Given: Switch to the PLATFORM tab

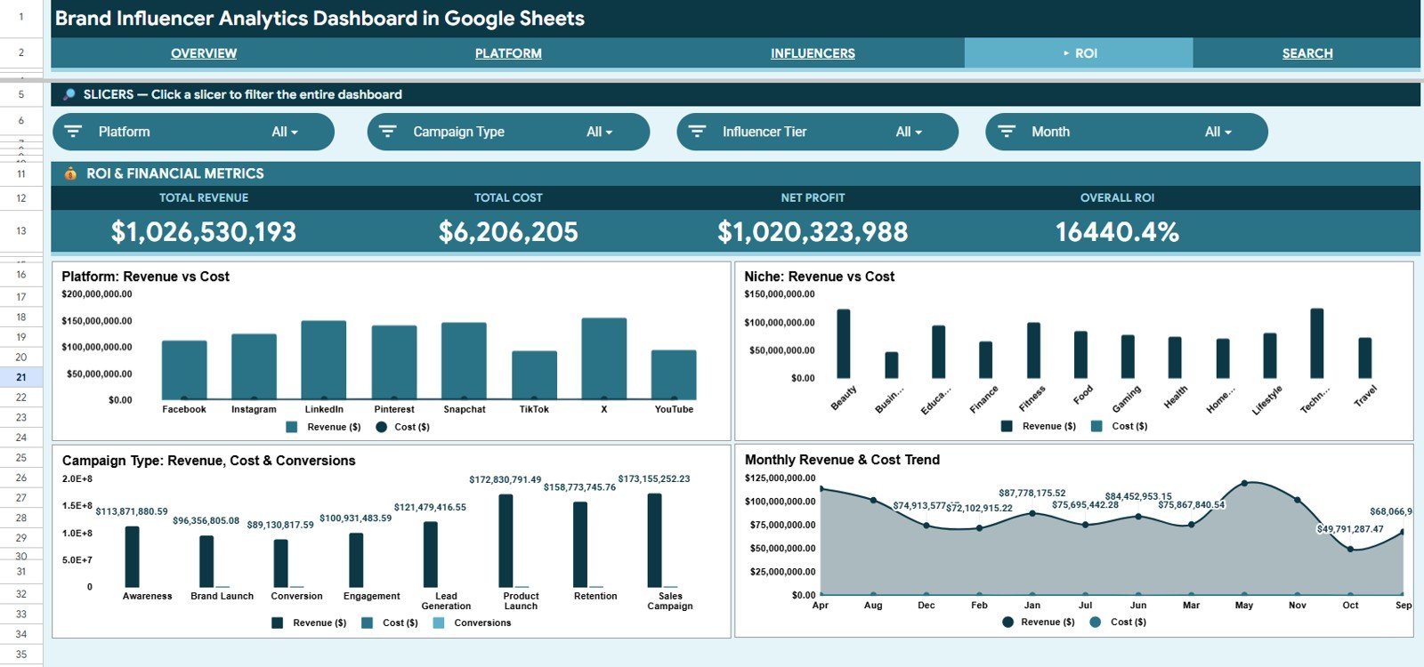Looking at the screenshot, I should point(508,53).
